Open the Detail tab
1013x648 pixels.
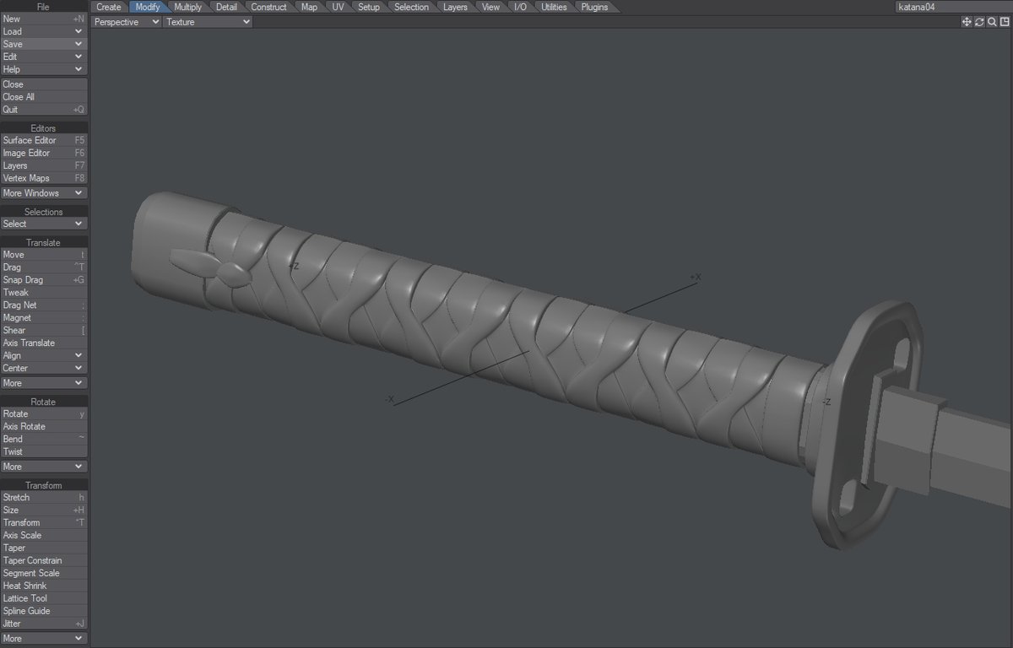coord(226,7)
